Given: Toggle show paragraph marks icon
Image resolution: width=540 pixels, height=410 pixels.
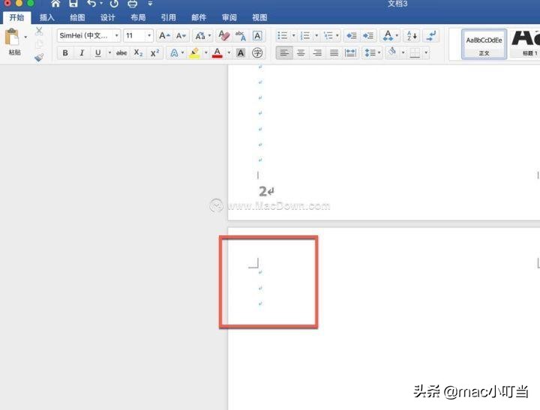Looking at the screenshot, I should pyautogui.click(x=430, y=35).
